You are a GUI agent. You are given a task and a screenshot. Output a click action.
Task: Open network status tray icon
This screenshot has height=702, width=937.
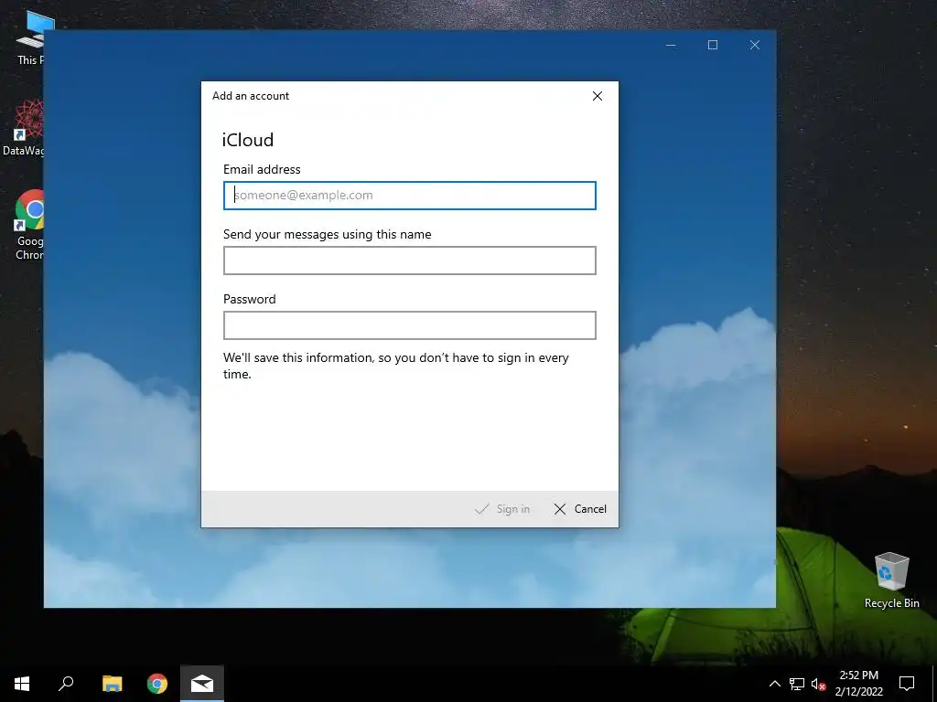tap(797, 684)
